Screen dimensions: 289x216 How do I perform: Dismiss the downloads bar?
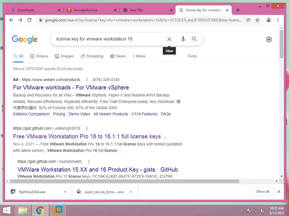coord(279,192)
